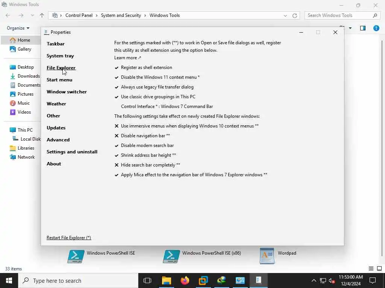Click the System and Security breadcrumb
The width and height of the screenshot is (385, 288).
click(x=121, y=15)
